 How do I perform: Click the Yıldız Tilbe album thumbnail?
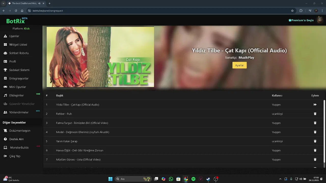pyautogui.click(x=100, y=57)
